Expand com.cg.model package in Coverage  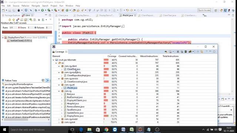[59, 119]
